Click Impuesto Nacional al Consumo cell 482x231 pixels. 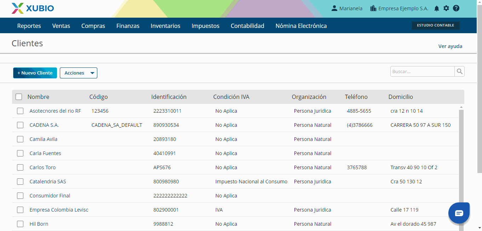[x=251, y=182]
